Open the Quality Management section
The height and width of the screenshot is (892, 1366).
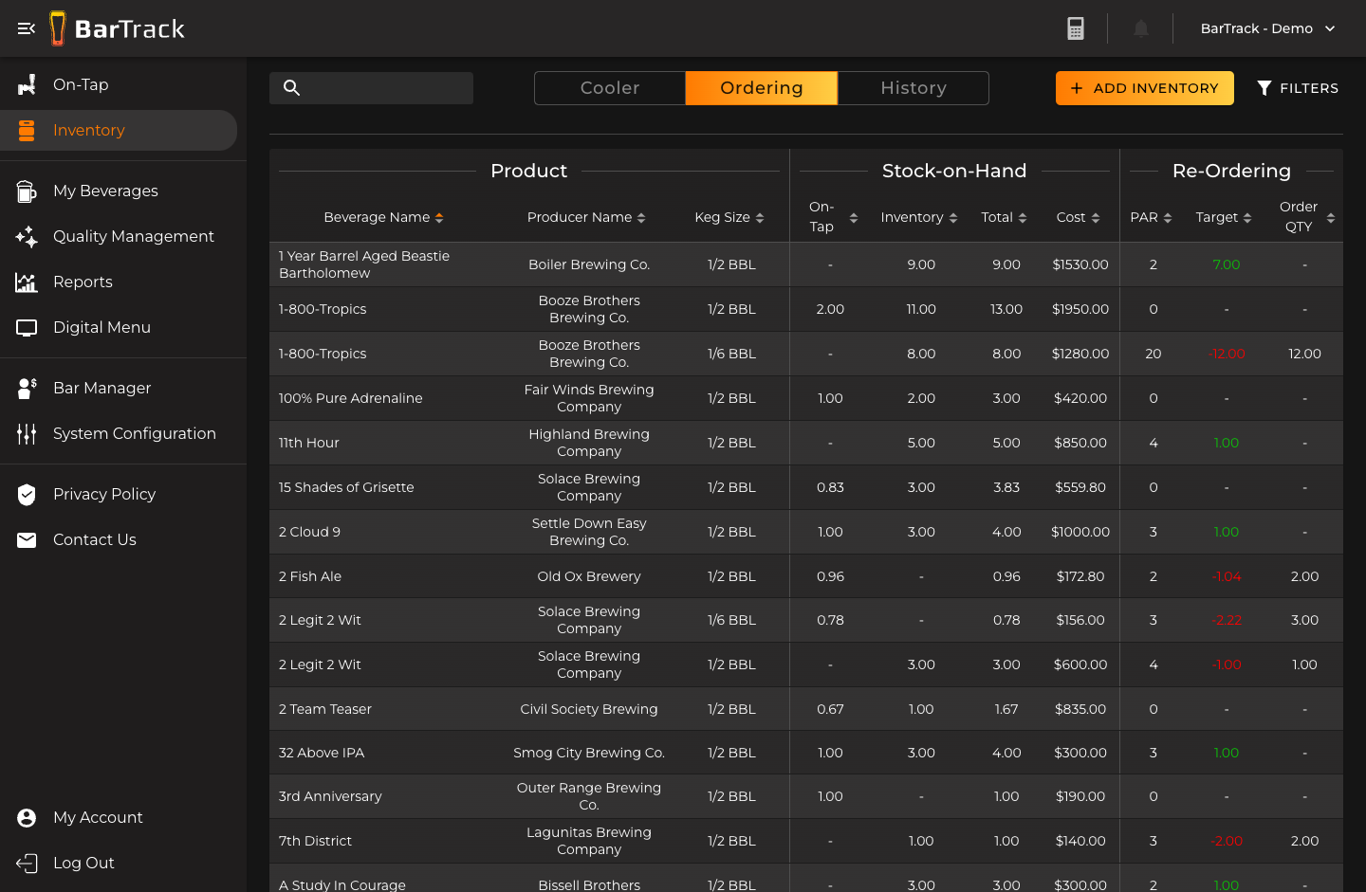point(132,236)
